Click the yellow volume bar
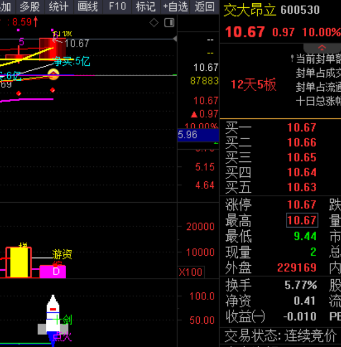Viewport: 341px width, 347px height. (19, 262)
